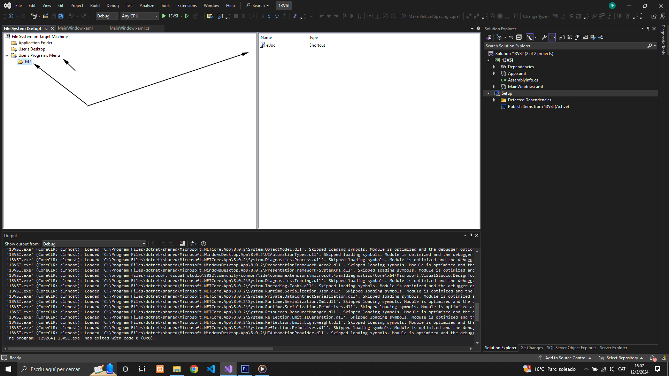Start debugging with green 13VSI play button
Image resolution: width=669 pixels, height=376 pixels.
click(x=164, y=16)
